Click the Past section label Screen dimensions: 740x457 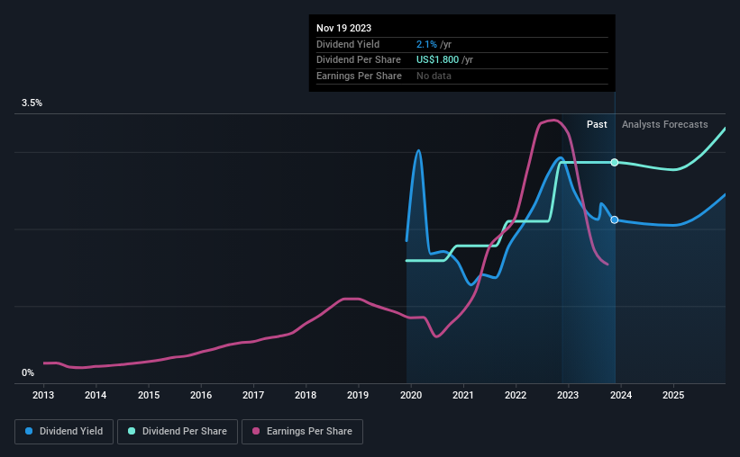597,124
